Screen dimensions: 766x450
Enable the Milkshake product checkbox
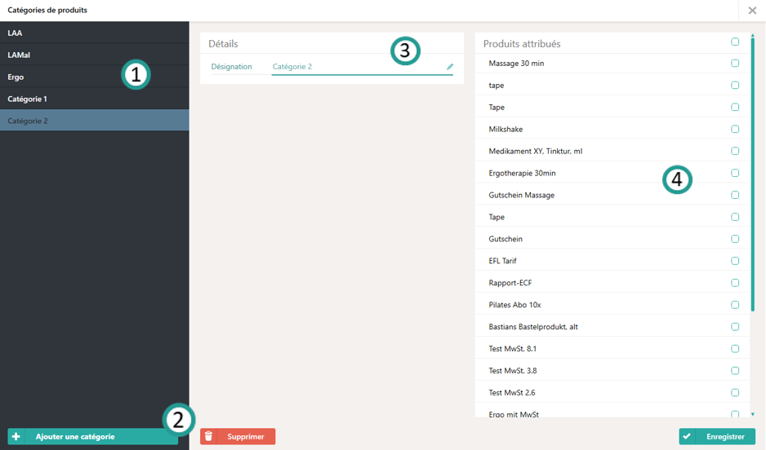click(735, 130)
